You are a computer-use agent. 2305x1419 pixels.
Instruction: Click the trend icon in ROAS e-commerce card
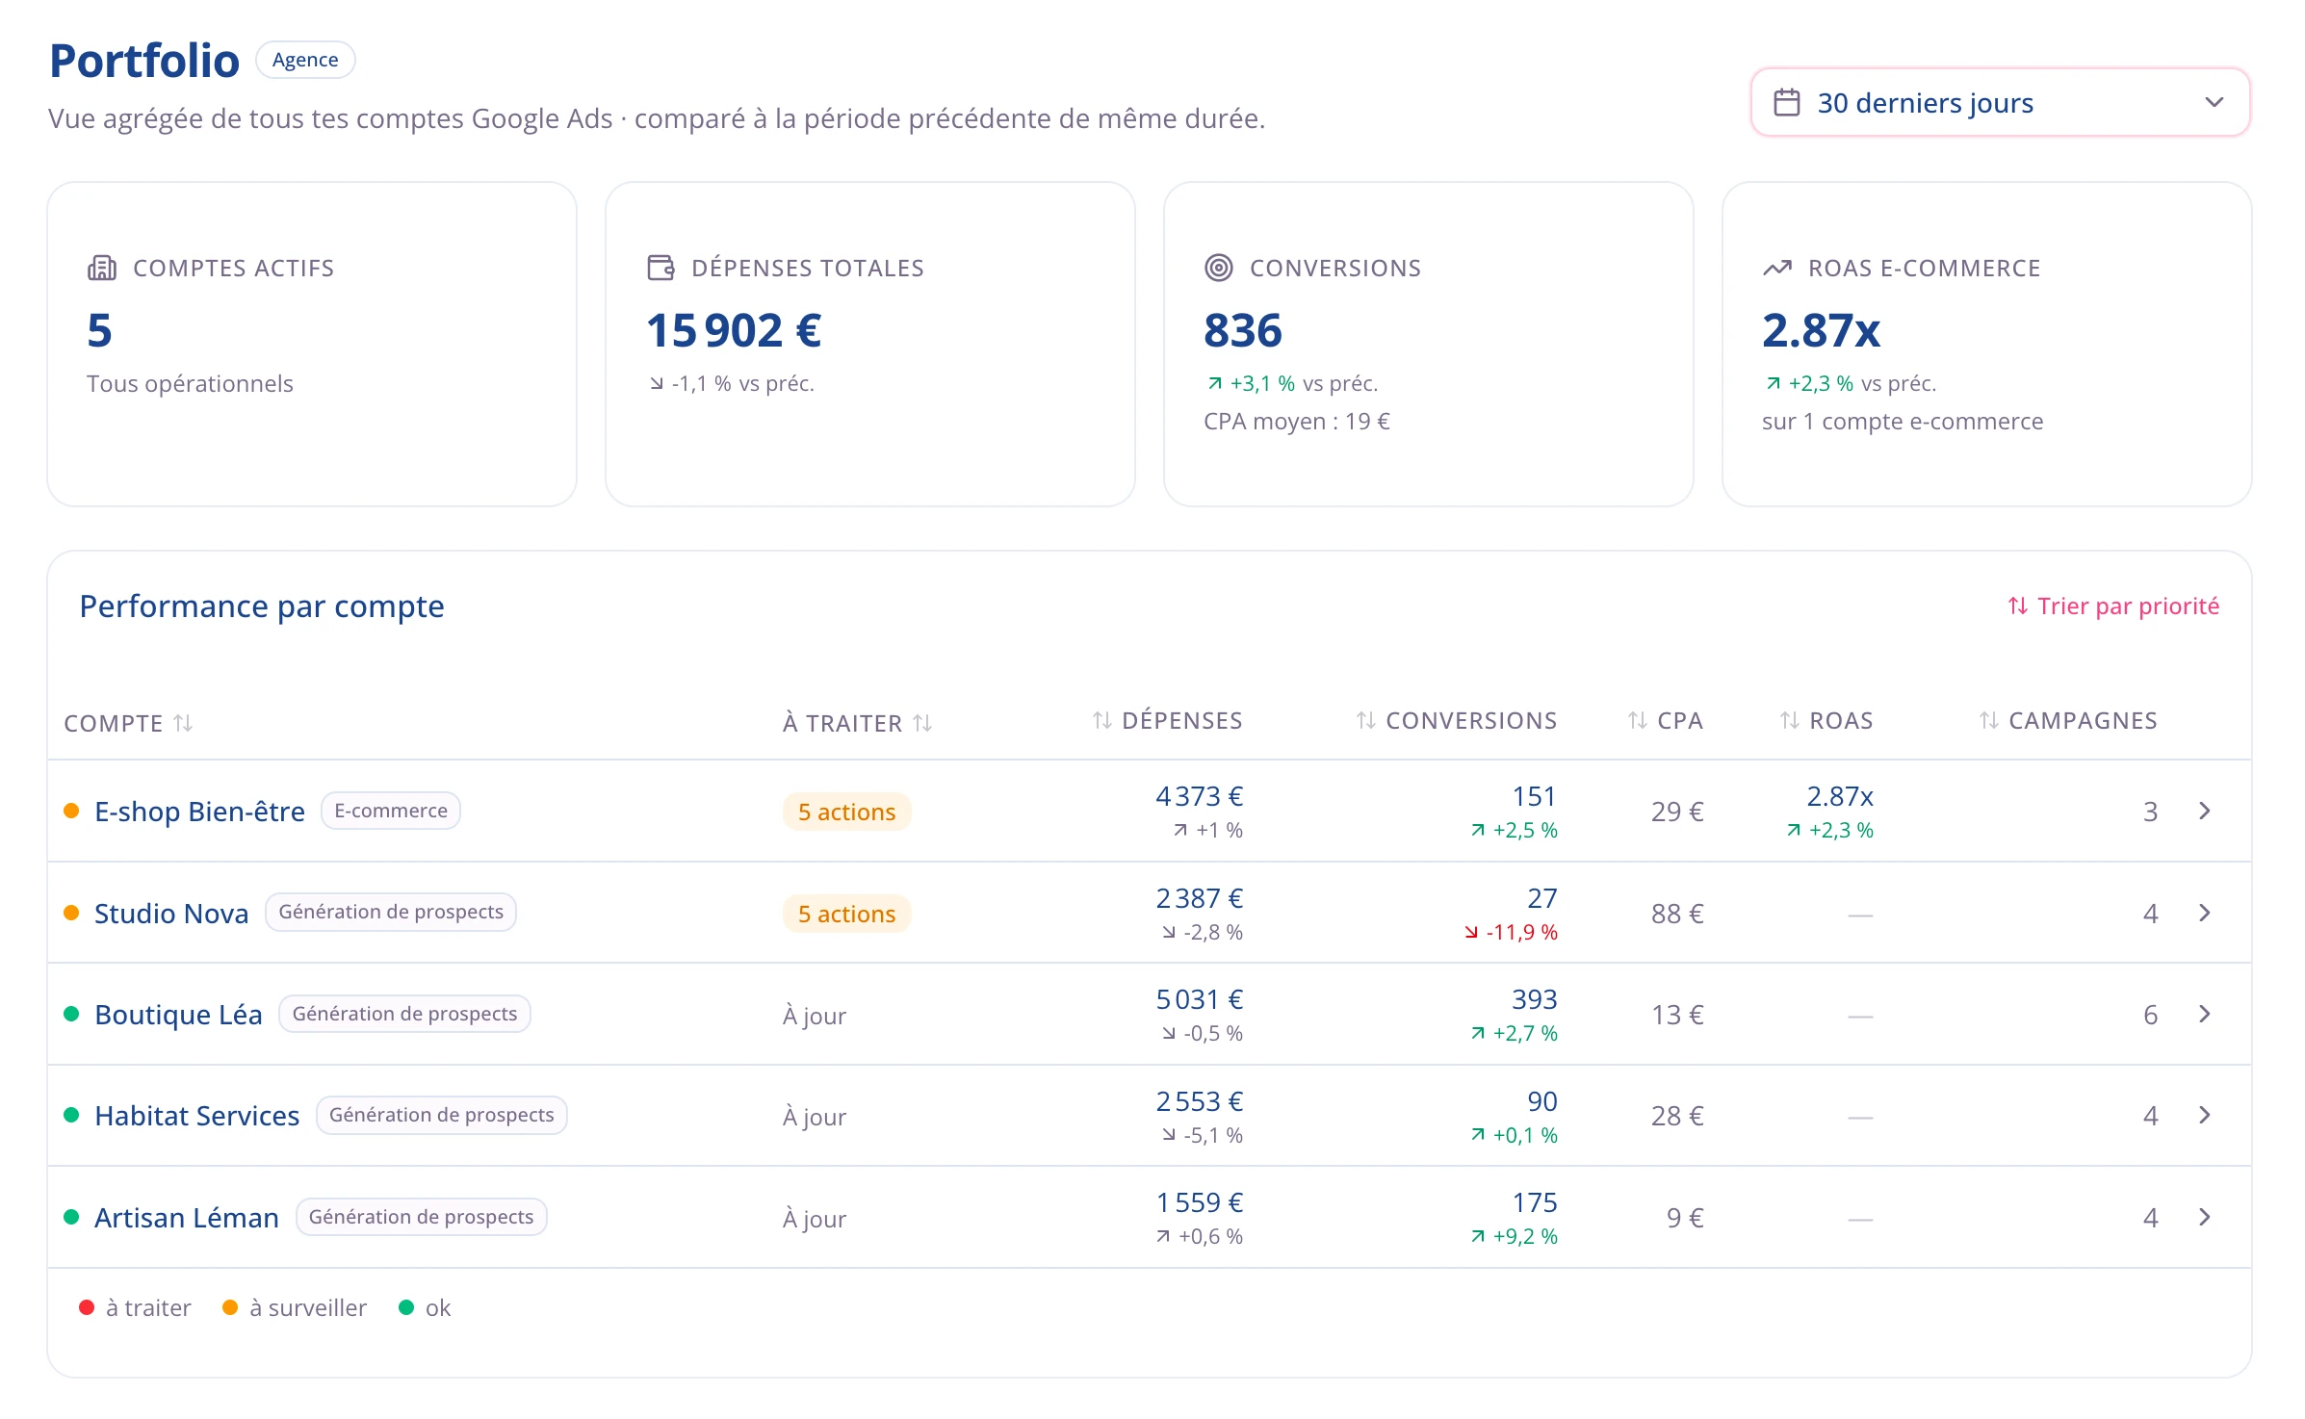tap(1777, 268)
